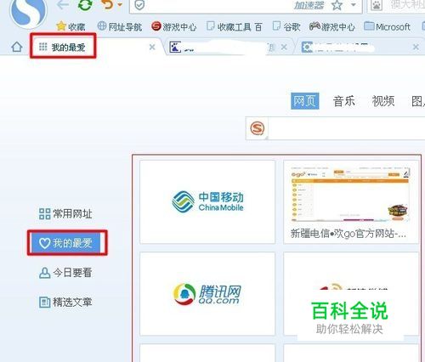The image size is (425, 362).
Task: Click the shield security icon in address bar
Action: [139, 5]
